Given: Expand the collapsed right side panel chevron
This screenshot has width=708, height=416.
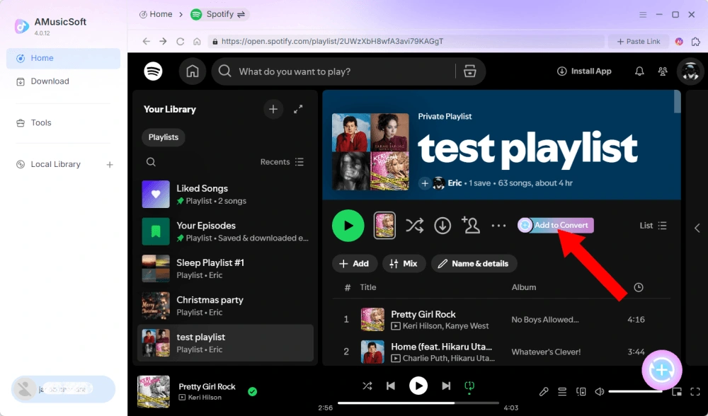Looking at the screenshot, I should (697, 228).
